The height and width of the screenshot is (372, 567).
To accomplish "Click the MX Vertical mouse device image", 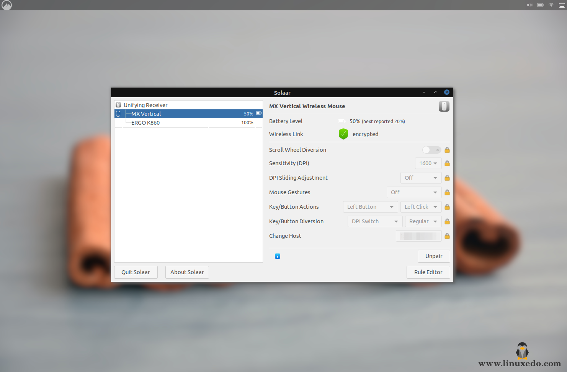I will 444,106.
